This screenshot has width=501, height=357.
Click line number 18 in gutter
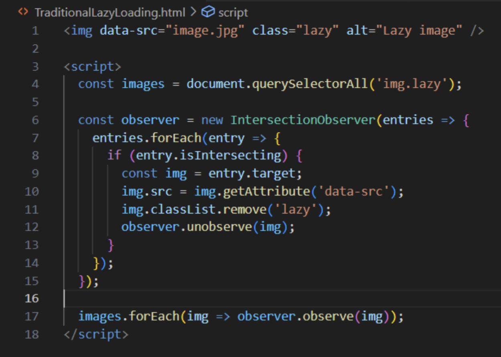pyautogui.click(x=32, y=334)
